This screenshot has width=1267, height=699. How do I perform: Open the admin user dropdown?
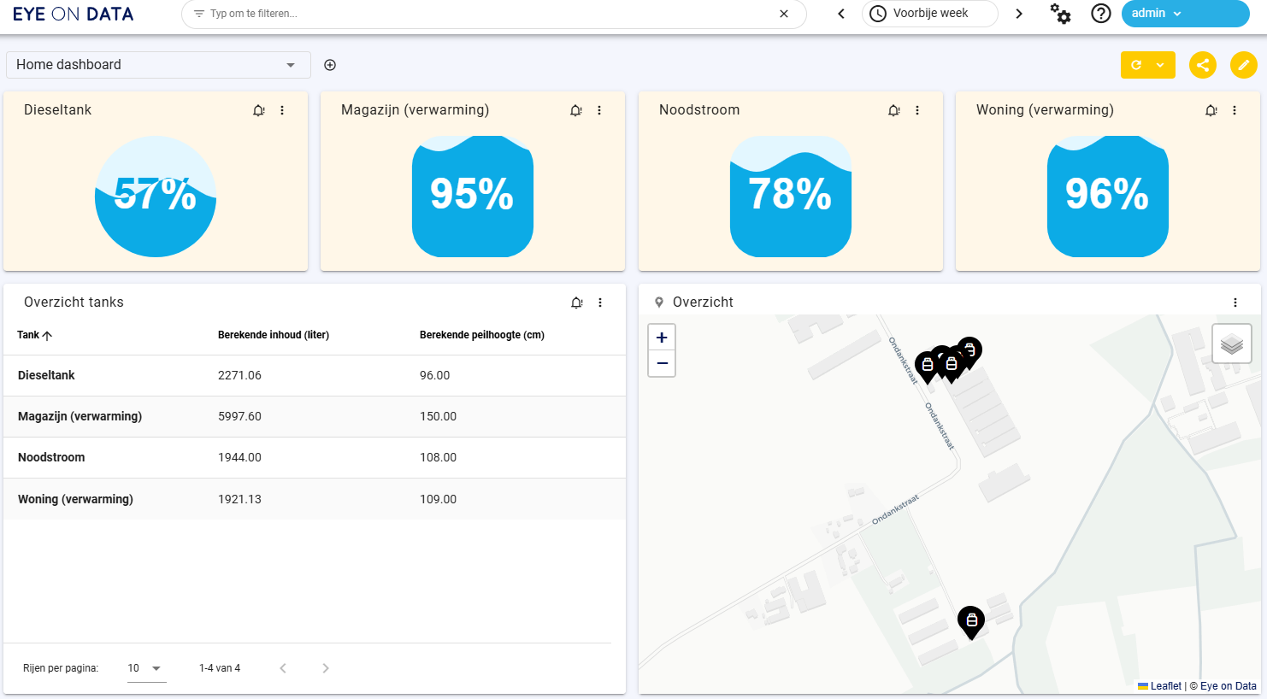[1184, 14]
